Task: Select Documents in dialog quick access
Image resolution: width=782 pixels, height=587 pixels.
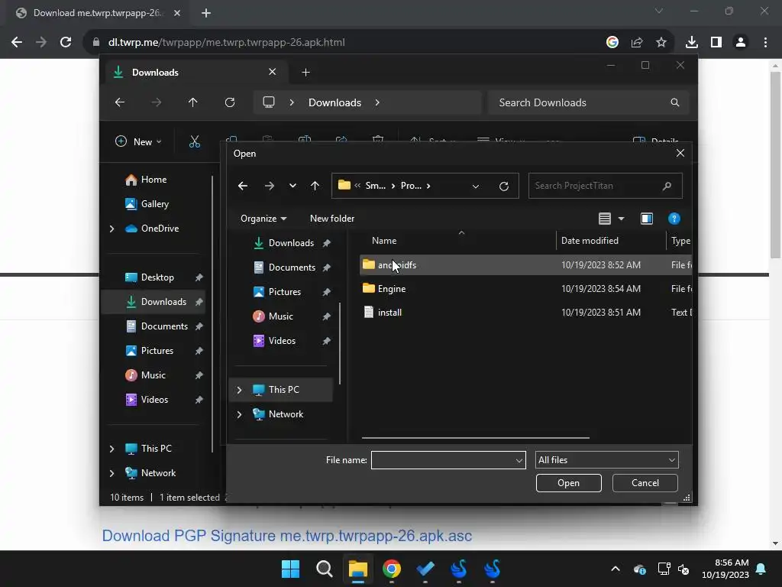Action: 291,268
